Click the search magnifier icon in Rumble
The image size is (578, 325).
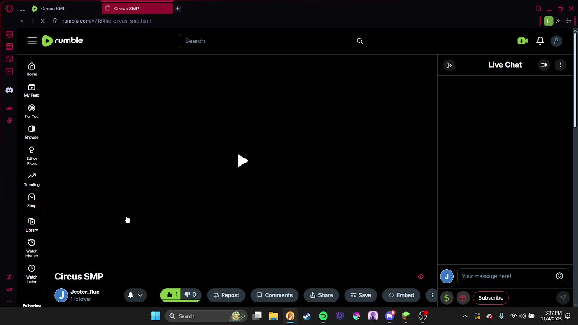click(359, 41)
